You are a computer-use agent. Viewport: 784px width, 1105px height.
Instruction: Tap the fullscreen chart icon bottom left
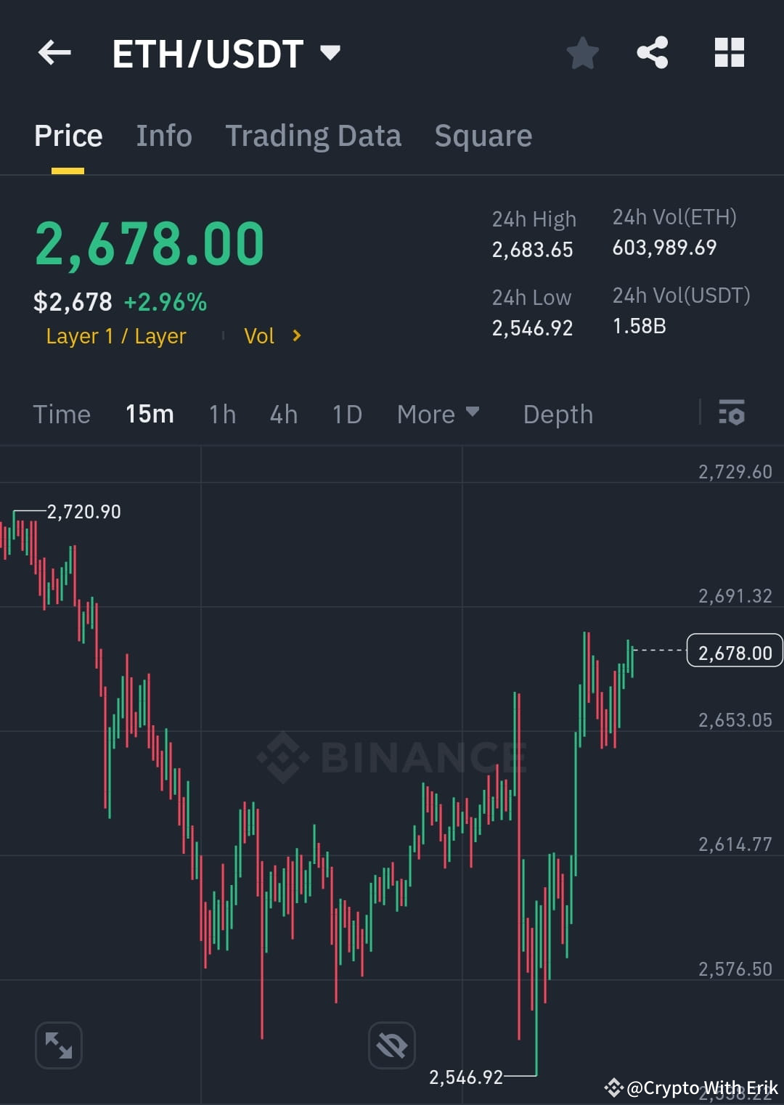(58, 1044)
